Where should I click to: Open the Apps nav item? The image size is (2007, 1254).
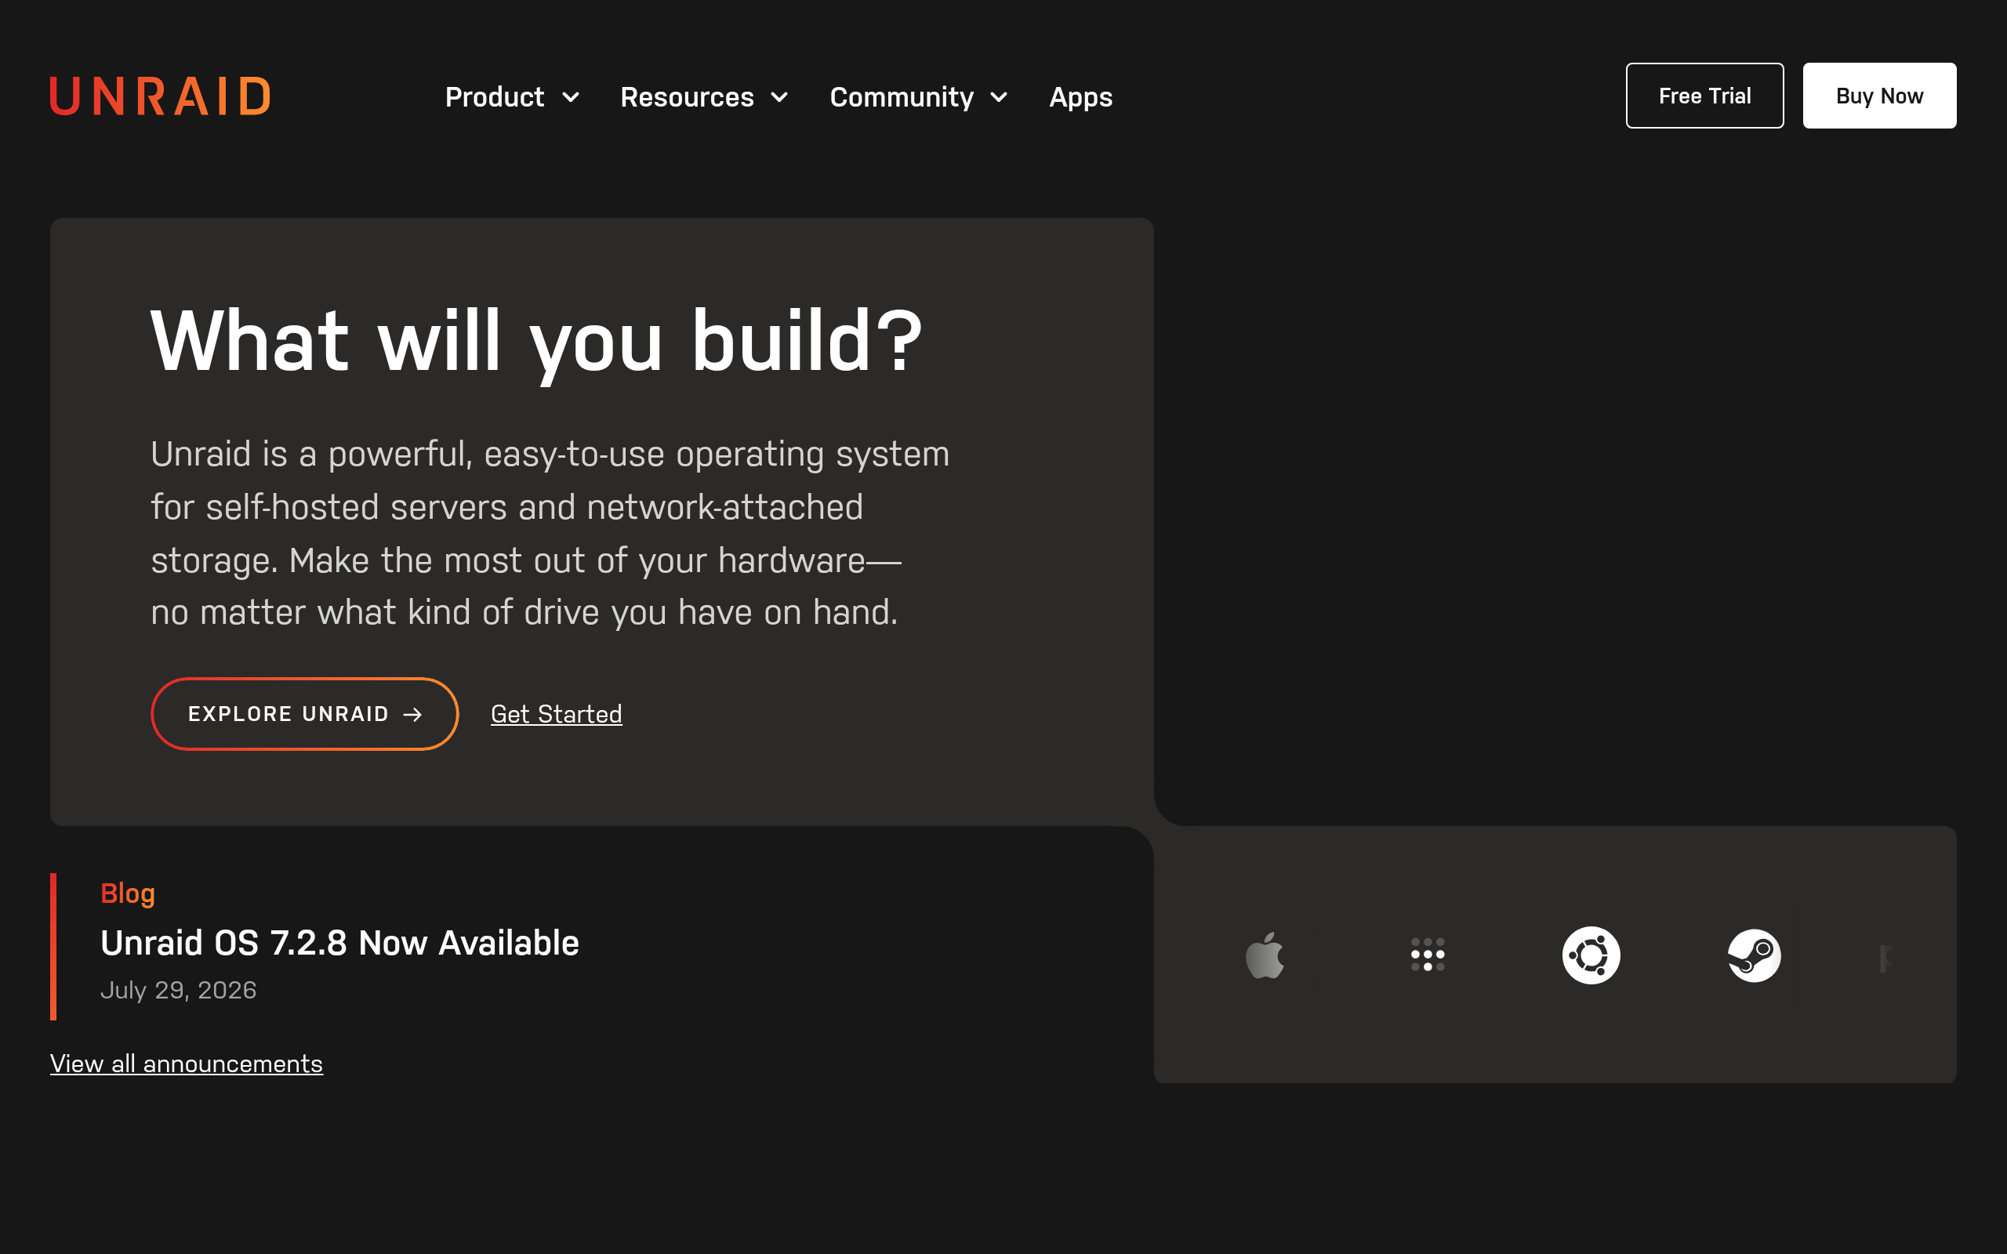click(x=1080, y=97)
